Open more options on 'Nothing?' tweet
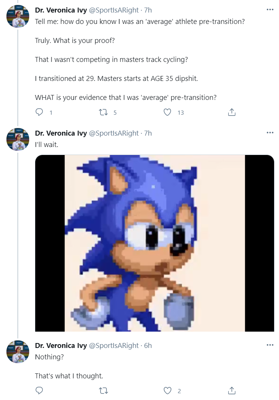The height and width of the screenshot is (400, 279). (270, 345)
